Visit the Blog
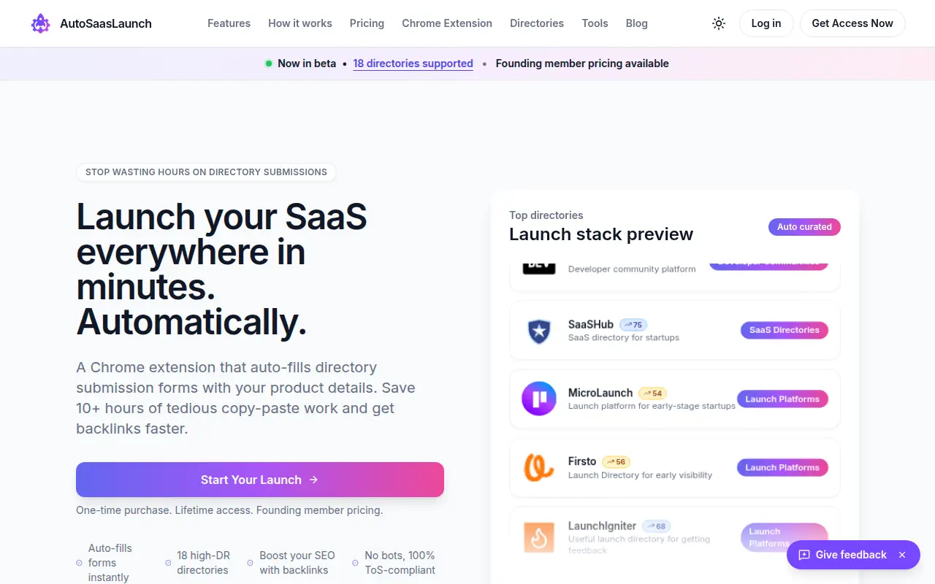 [x=637, y=23]
